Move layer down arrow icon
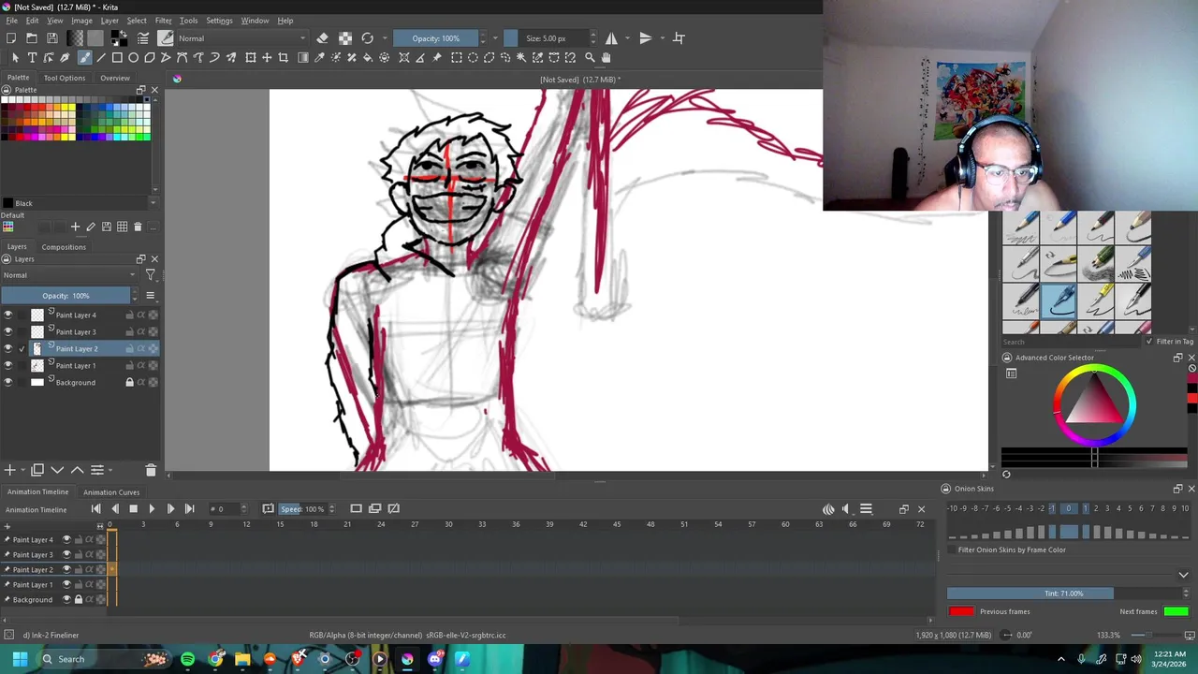Image resolution: width=1198 pixels, height=674 pixels. (x=57, y=470)
